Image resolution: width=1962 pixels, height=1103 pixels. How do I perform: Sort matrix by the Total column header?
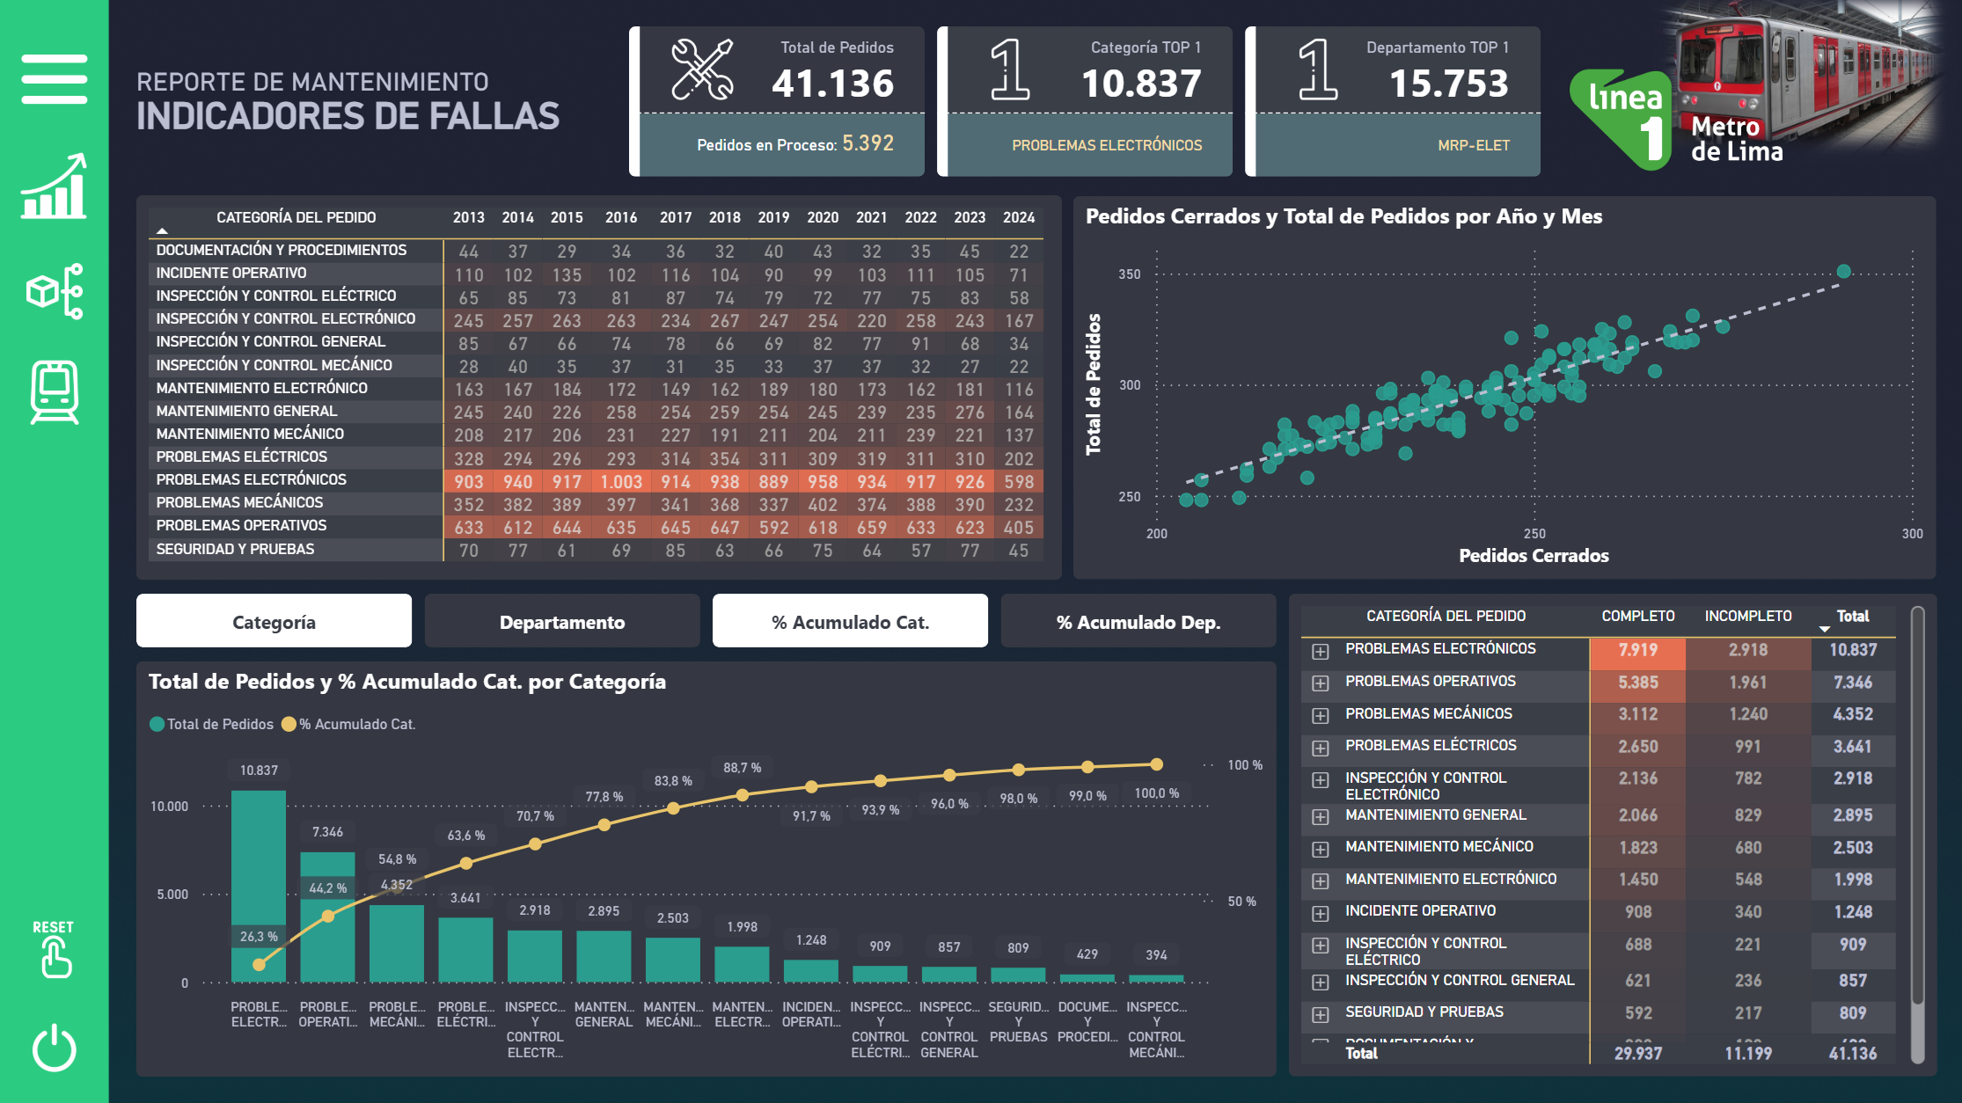click(x=1852, y=617)
